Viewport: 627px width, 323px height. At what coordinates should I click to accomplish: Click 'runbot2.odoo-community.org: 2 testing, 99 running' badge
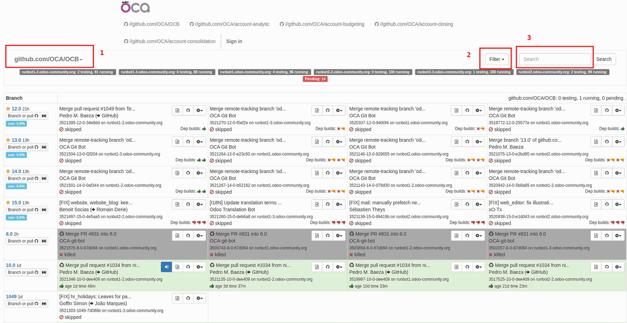pyautogui.click(x=563, y=72)
